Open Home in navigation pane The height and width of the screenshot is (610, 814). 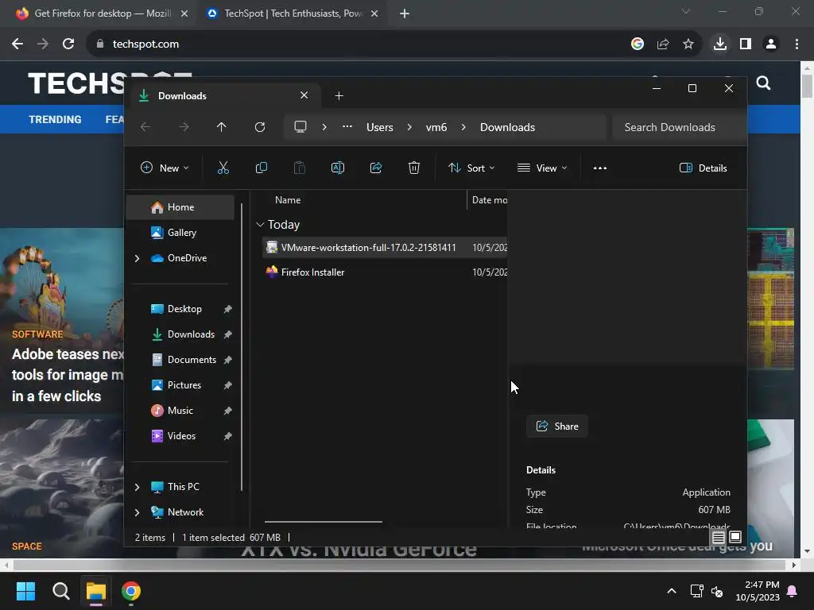tap(180, 207)
